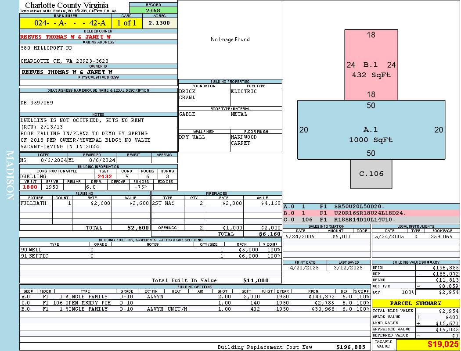This screenshot has height=351, width=461.
Task: Click legal instrument book/page 359 069
Action: click(x=442, y=236)
